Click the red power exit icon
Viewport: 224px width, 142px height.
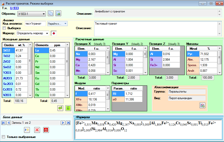tap(46, 130)
